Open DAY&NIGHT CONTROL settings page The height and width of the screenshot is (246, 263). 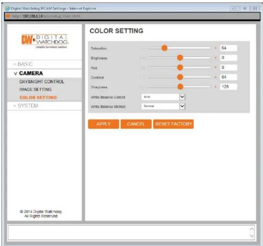(x=42, y=82)
